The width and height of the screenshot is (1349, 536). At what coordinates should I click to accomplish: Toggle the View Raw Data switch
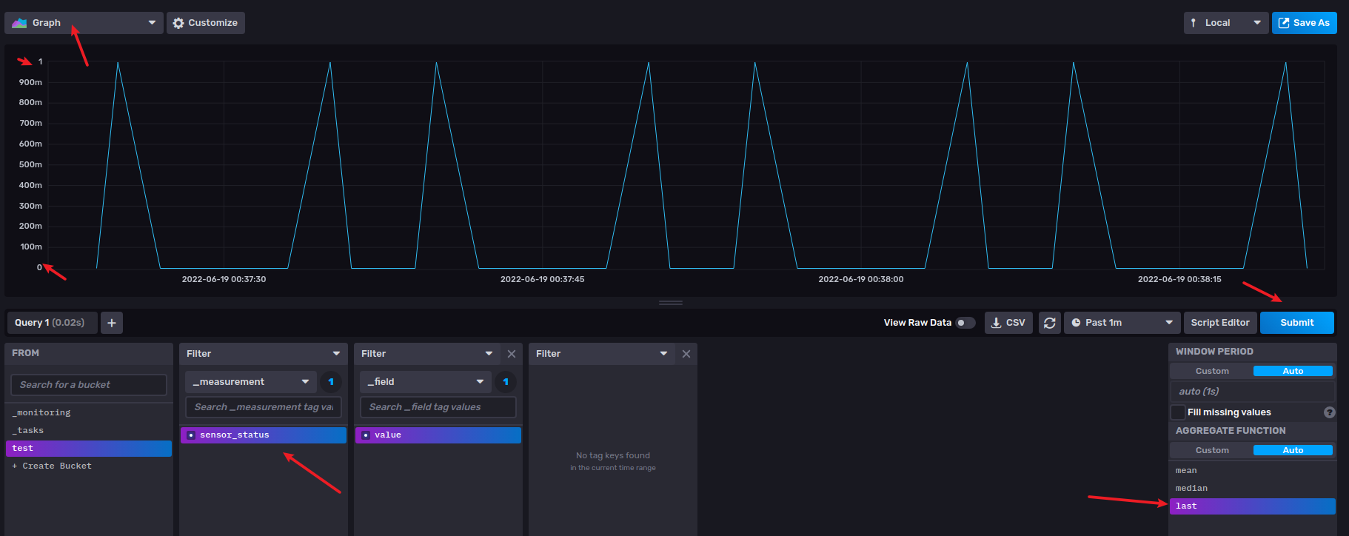pos(965,323)
